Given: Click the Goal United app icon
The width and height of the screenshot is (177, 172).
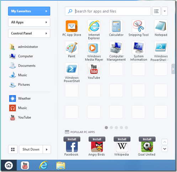Looking at the screenshot, I should click(x=147, y=147).
